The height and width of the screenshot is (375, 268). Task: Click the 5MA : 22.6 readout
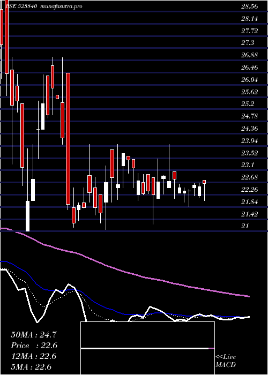point(32,367)
